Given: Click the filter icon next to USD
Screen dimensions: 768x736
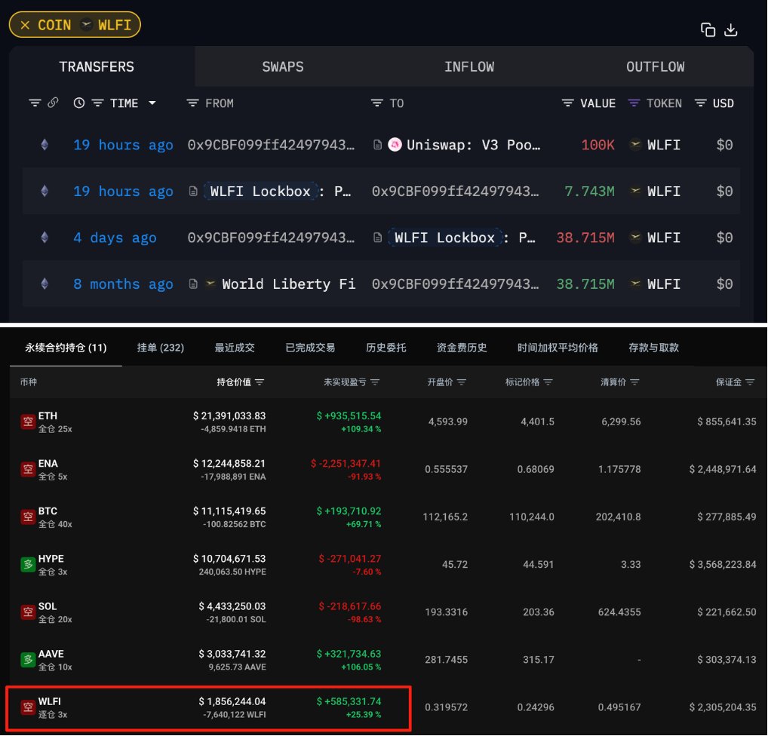Looking at the screenshot, I should 700,103.
